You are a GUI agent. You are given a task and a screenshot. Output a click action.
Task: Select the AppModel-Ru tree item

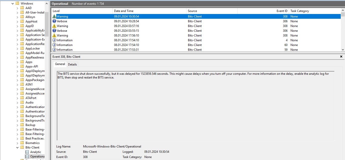point(35,53)
